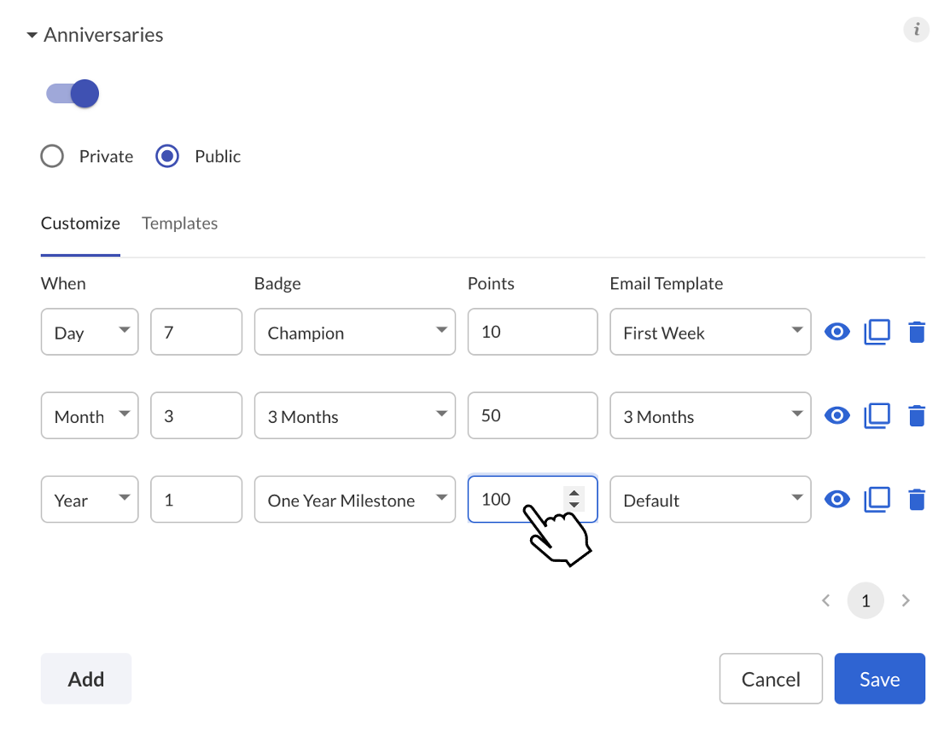The height and width of the screenshot is (730, 944).
Task: Click the Add button
Action: pos(86,679)
